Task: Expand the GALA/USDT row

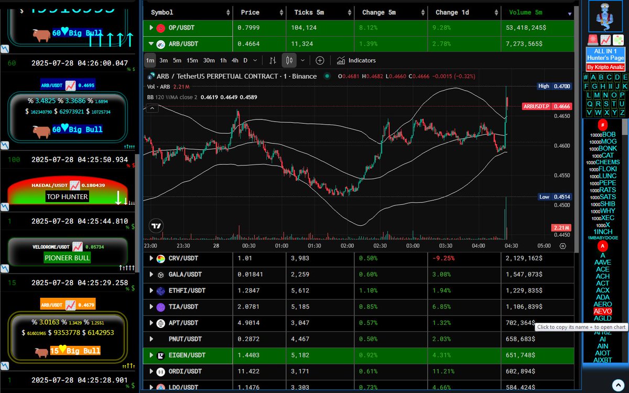Action: 151,275
